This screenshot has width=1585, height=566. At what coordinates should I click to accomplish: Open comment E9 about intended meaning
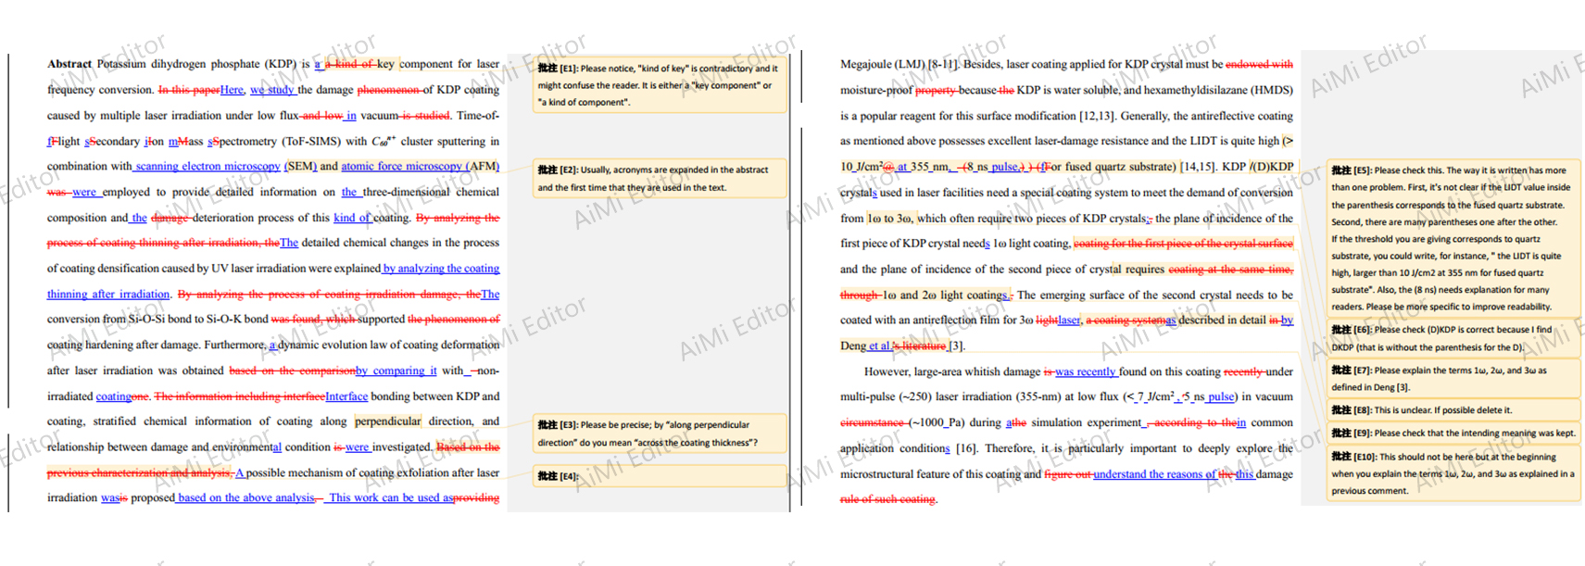pos(1453,433)
